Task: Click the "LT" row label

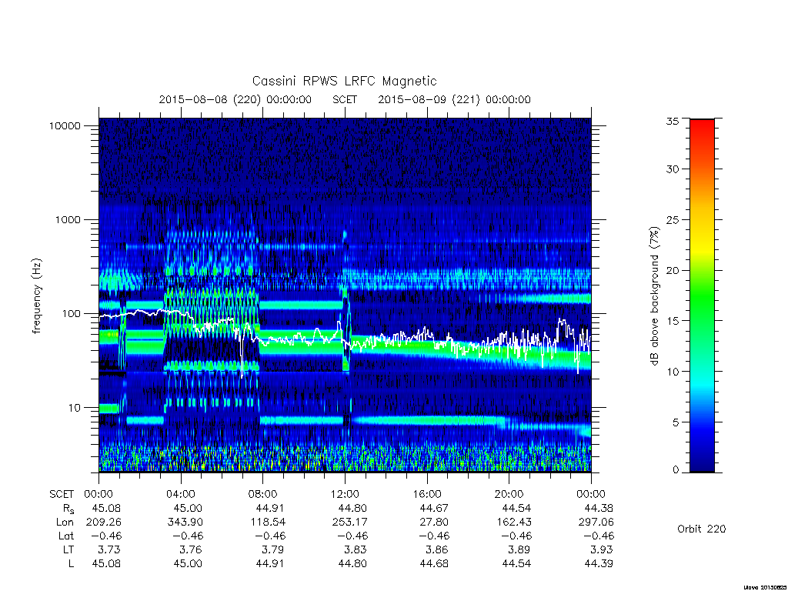Action: tap(68, 549)
